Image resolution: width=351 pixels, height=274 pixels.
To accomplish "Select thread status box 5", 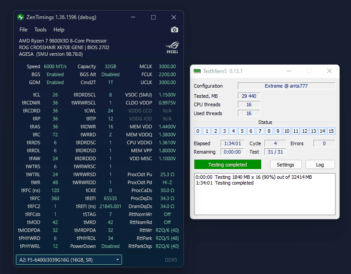I will point(242,131).
